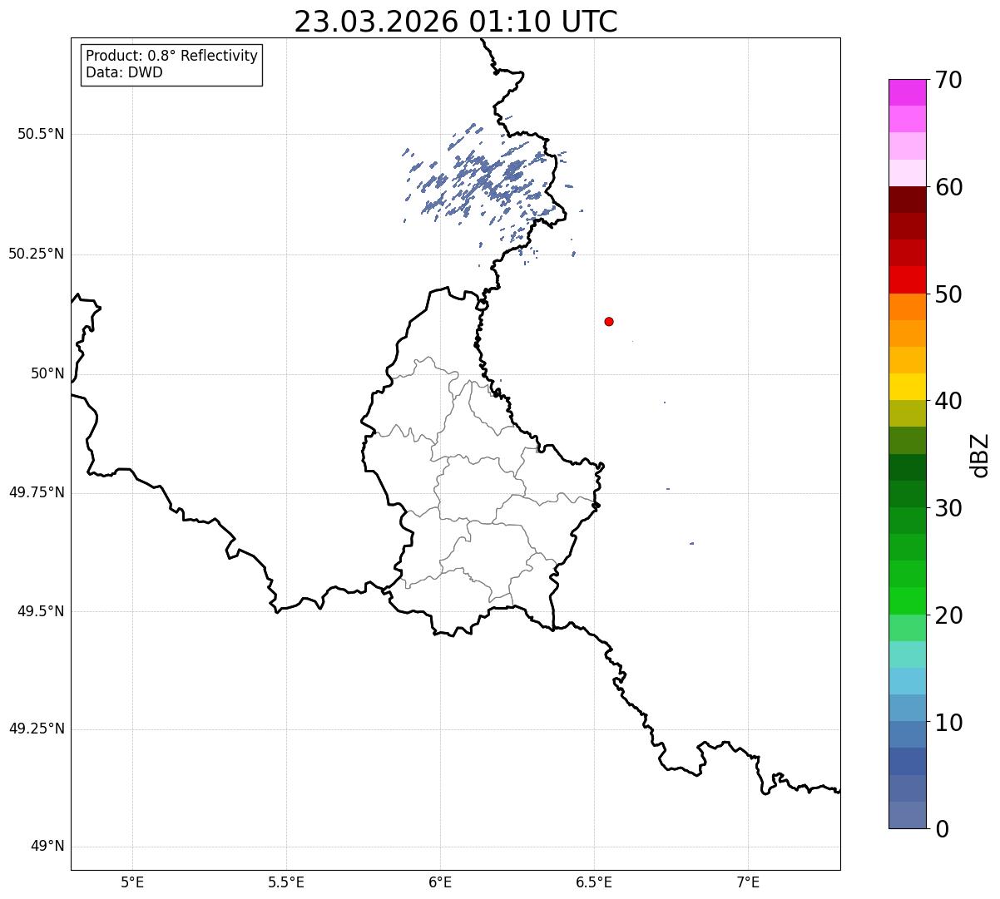Image resolution: width=1000 pixels, height=899 pixels.
Task: Click the 50.5°N latitude label
Action: (41, 134)
